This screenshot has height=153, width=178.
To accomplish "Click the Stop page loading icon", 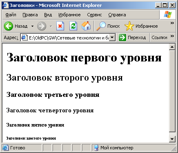I will coord(60,26).
